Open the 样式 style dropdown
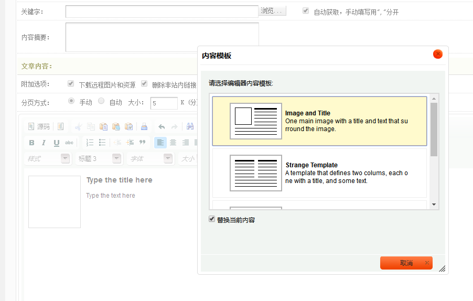Viewport: 473px width, 301px height. pyautogui.click(x=47, y=158)
